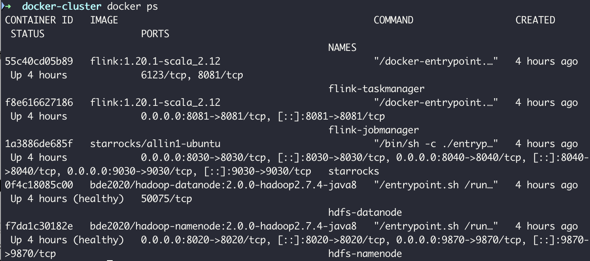Click the starrocks/allin1-ubuntu image name
Screen dimensions: 590x261
coord(155,144)
